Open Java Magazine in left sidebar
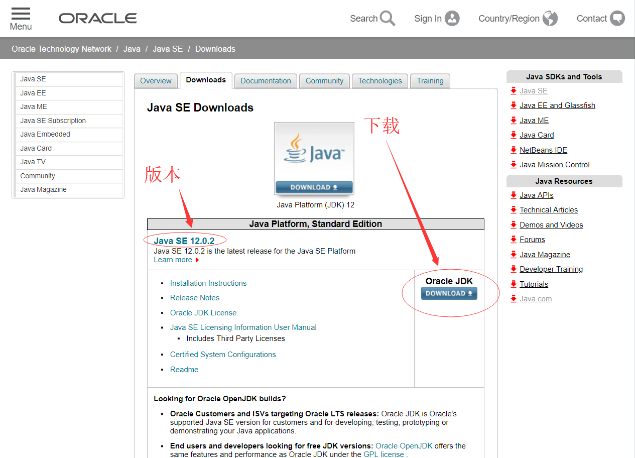635x458 pixels. point(69,190)
